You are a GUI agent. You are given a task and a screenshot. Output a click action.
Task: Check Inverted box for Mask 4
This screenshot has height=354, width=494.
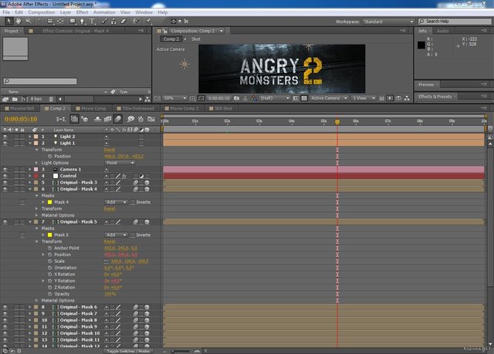coord(133,202)
